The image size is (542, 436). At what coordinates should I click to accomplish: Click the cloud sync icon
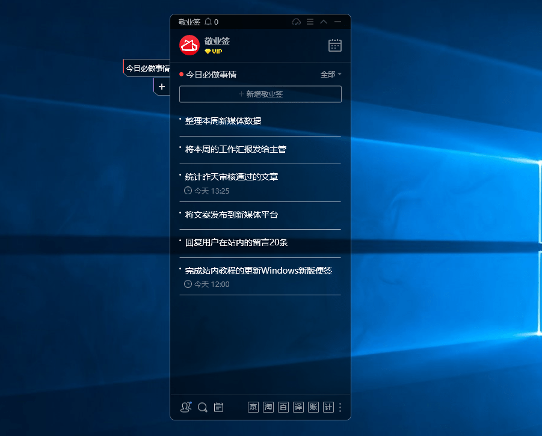(296, 22)
